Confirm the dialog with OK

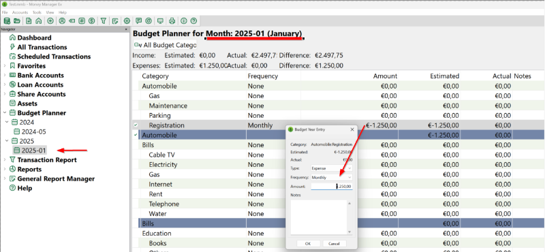click(x=308, y=244)
